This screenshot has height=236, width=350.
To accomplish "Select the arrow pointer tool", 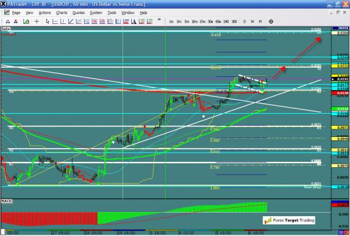I will (47, 22).
